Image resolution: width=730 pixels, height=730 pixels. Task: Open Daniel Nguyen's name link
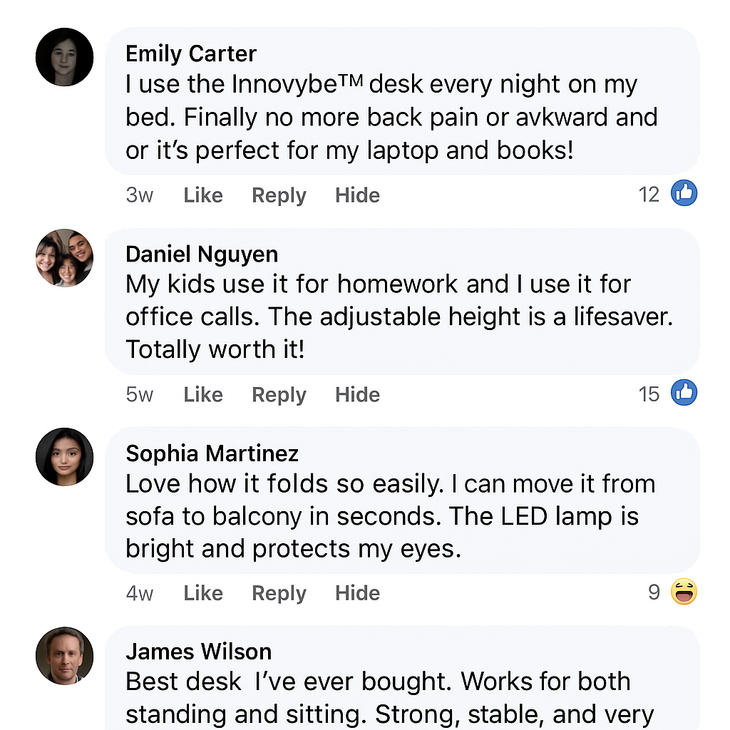point(202,254)
